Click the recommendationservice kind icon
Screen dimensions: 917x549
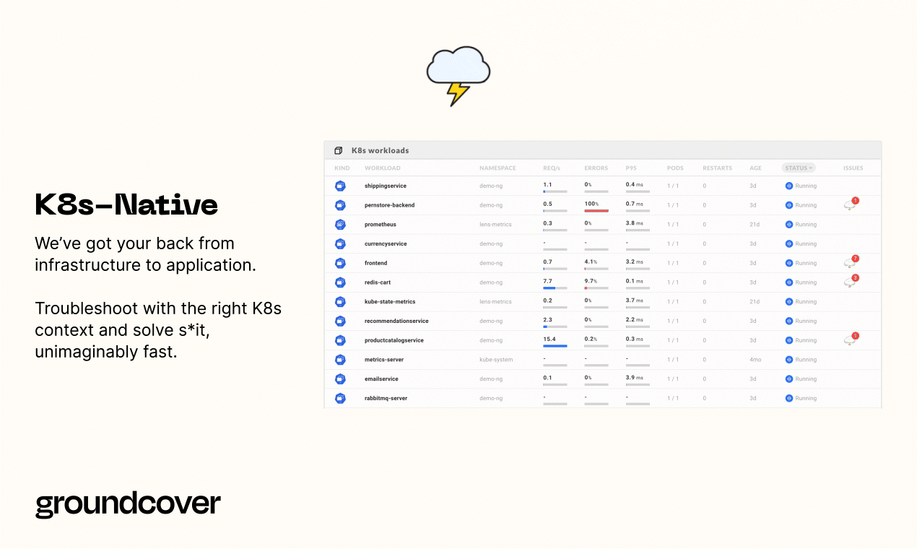(x=340, y=321)
